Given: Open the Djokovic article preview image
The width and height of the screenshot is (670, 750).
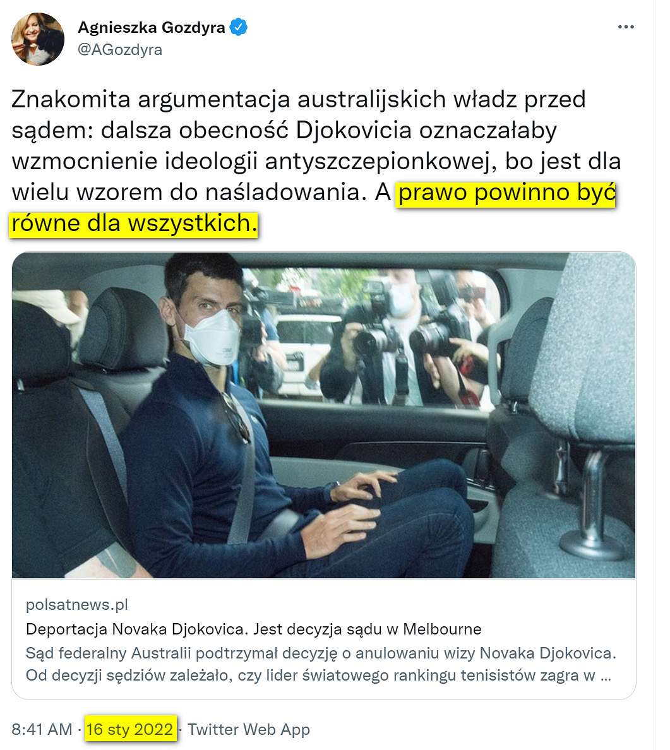Looking at the screenshot, I should 323,415.
